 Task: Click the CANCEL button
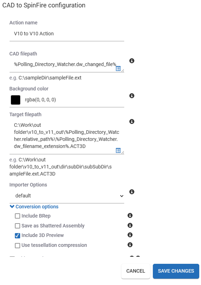(136, 271)
